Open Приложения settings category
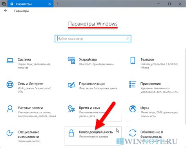This screenshot has width=186, height=148. (155, 87)
